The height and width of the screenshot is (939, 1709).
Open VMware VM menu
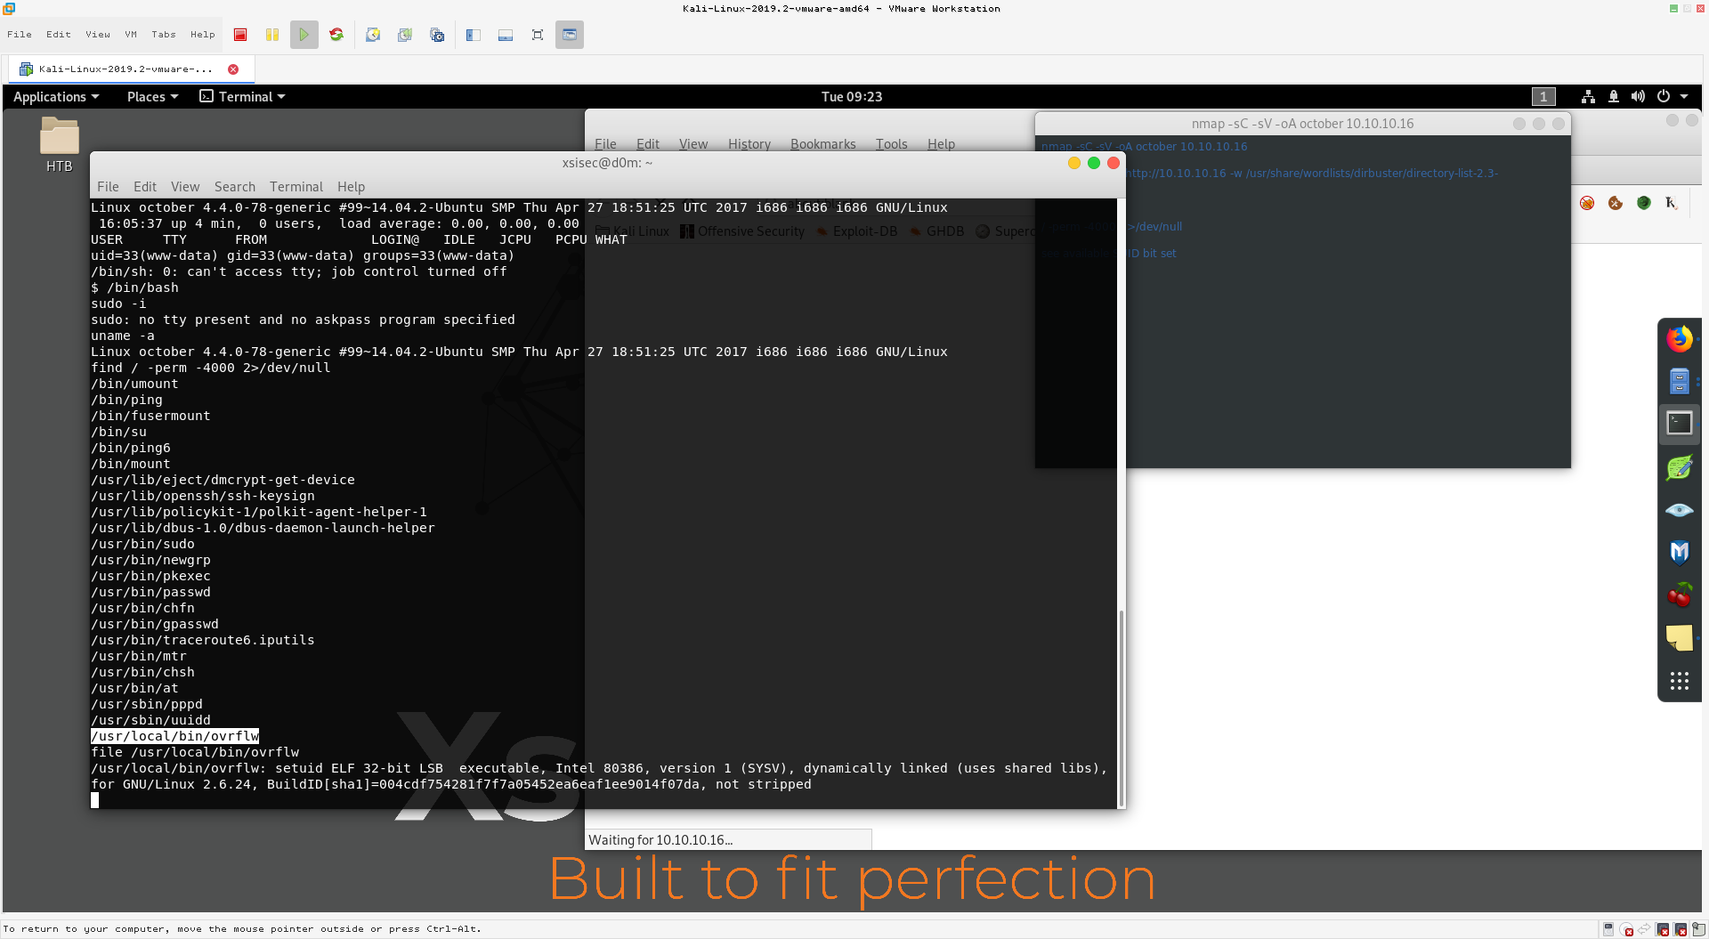(131, 35)
